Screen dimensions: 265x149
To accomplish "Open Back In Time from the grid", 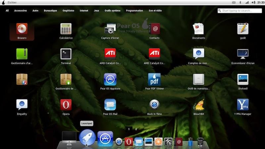I will [154, 105].
